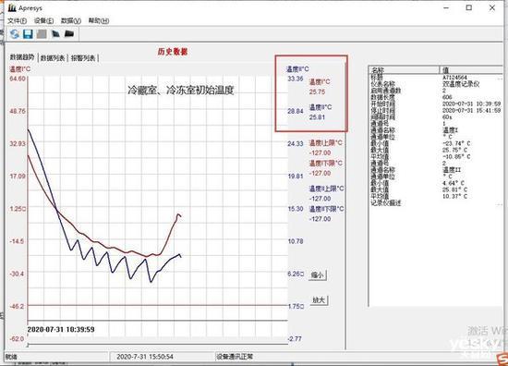The height and width of the screenshot is (366, 508).
Task: Click the 缩小 zoom-out button
Action: (317, 274)
